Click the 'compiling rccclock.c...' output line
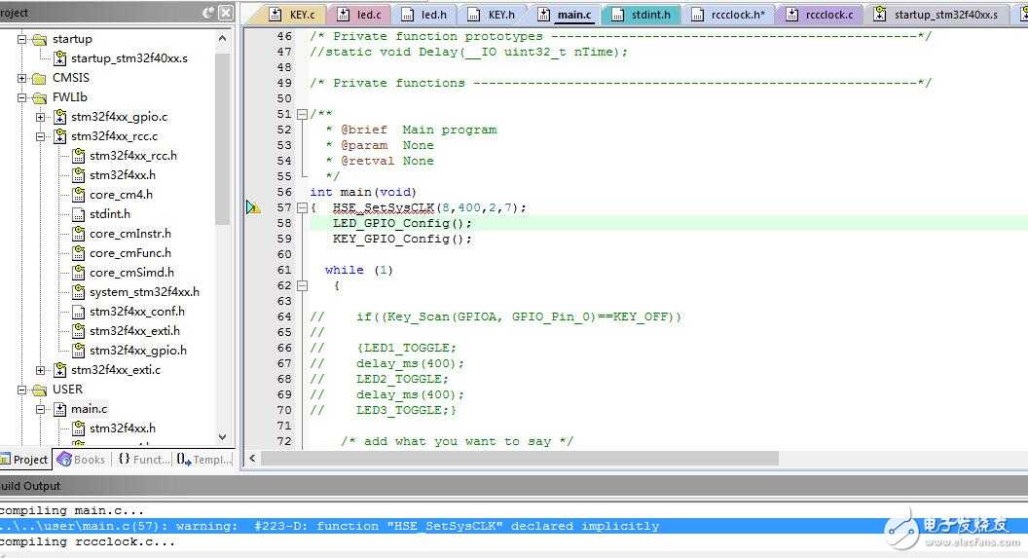 tap(88, 542)
